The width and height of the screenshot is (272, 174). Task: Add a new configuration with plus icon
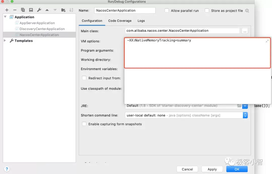[x=7, y=10]
